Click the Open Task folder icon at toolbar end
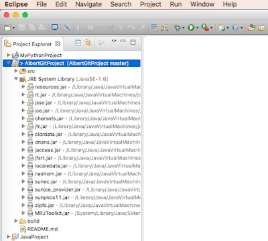 [x=261, y=27]
